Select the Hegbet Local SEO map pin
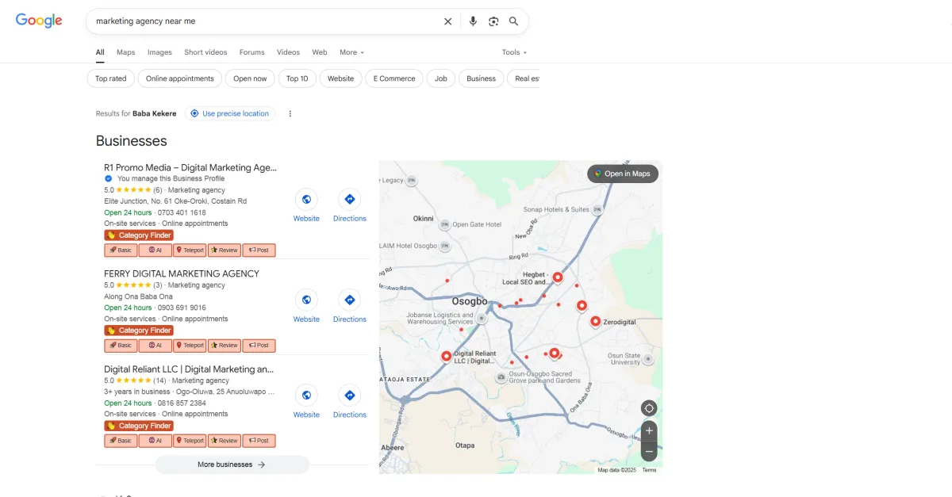The width and height of the screenshot is (952, 497). (558, 277)
